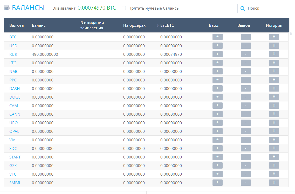Screen dimensions: 295x194
Task: Open the RUR currency link
Action: [13, 54]
